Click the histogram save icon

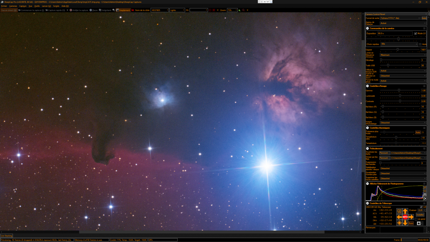click(x=425, y=195)
